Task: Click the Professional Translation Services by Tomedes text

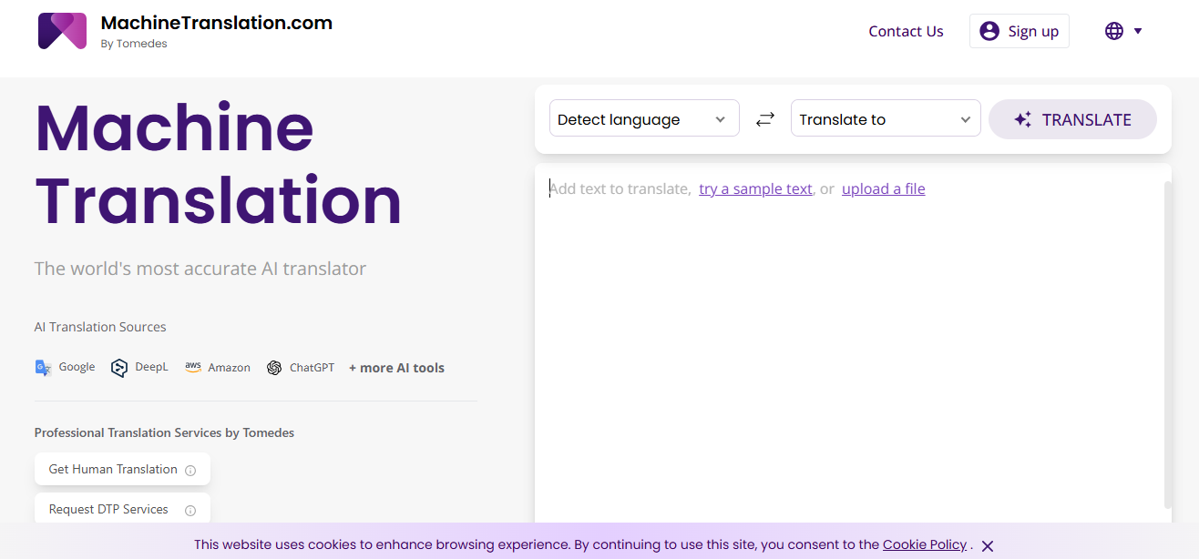Action: (x=164, y=432)
